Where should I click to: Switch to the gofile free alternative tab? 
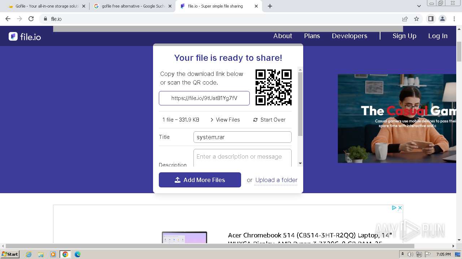tap(132, 6)
